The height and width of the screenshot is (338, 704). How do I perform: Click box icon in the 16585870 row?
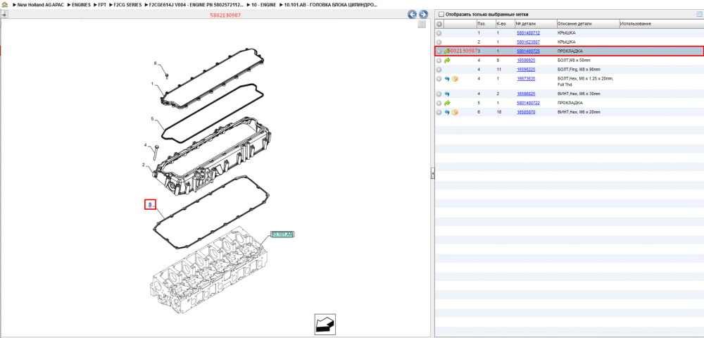coord(454,112)
